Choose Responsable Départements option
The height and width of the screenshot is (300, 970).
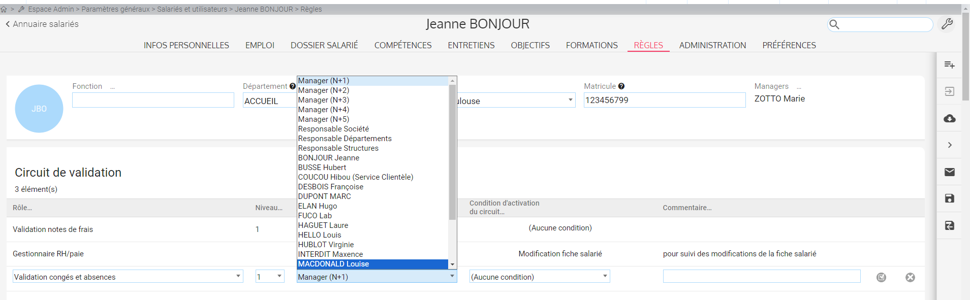click(372, 139)
